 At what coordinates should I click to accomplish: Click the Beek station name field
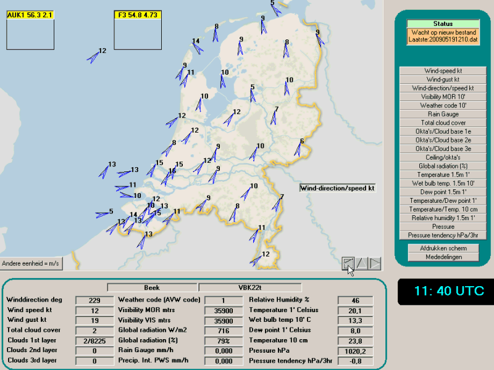152,287
